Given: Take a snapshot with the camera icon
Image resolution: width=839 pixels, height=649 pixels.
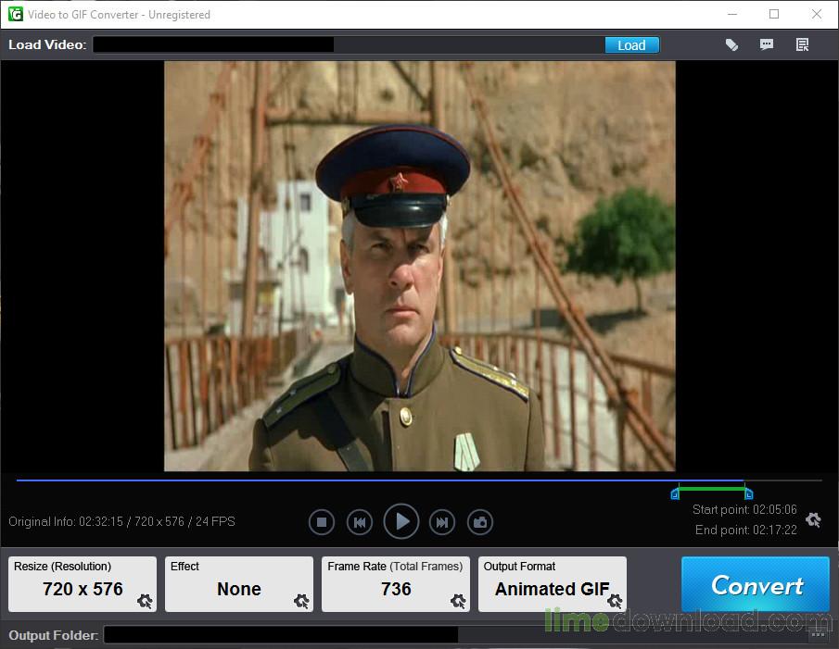Looking at the screenshot, I should (480, 521).
